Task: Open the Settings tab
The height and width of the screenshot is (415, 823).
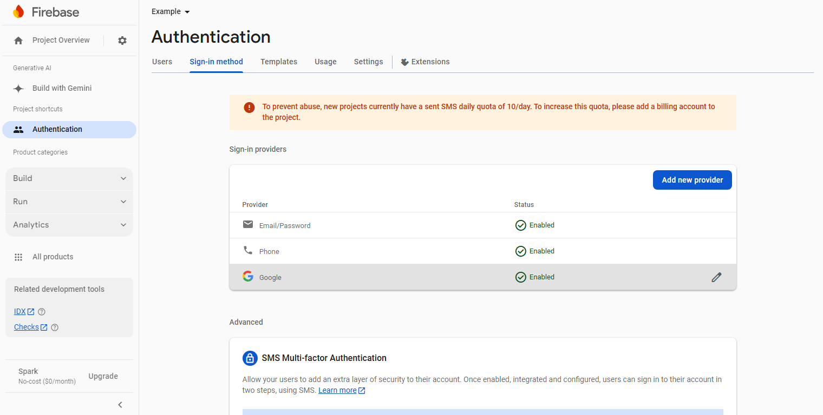Action: (x=369, y=62)
